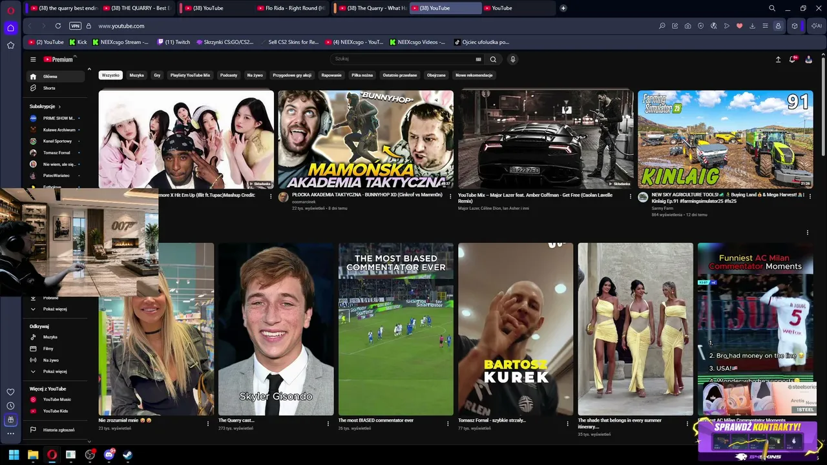Open the Główna sidebar item
This screenshot has width=827, height=465.
56,76
